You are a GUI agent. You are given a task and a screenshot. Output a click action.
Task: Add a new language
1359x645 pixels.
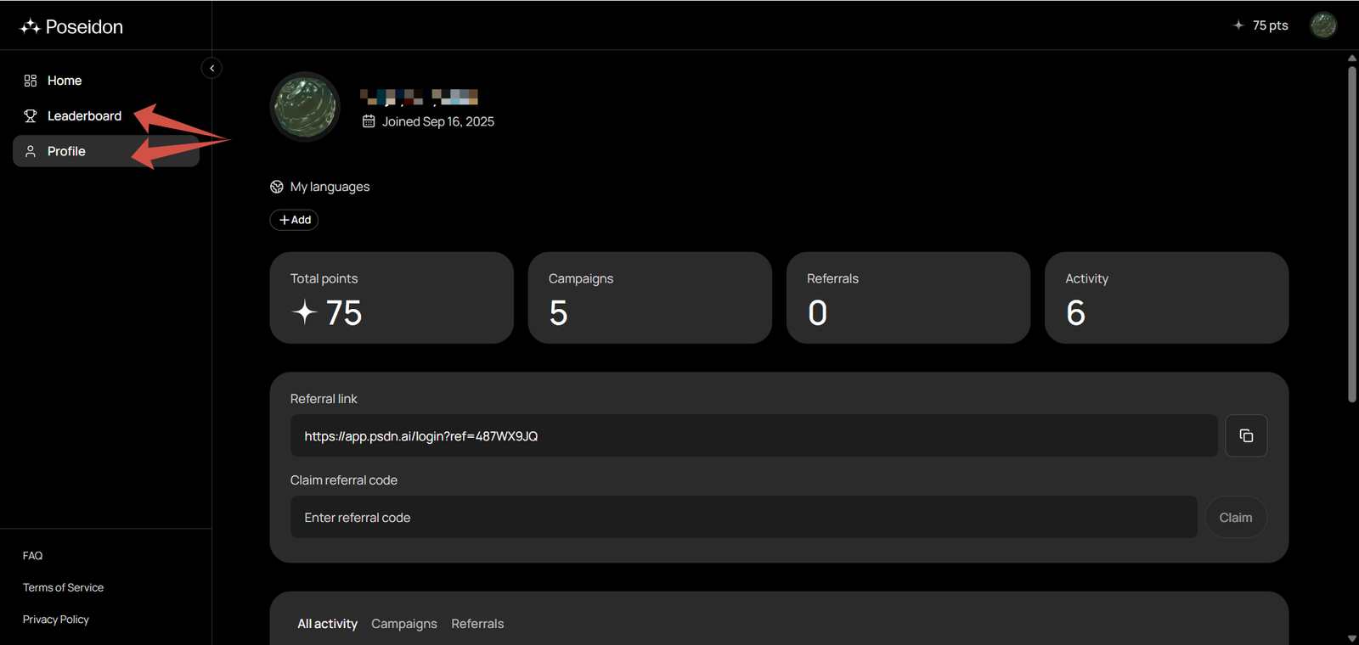pos(294,220)
